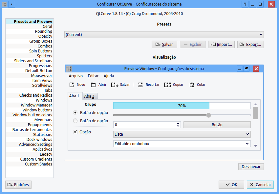This screenshot has height=194, width=279.
Task: Click the Copiar toolbar icon
Action: pyautogui.click(x=167, y=85)
